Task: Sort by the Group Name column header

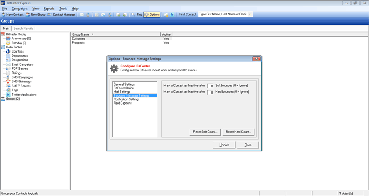Action: tap(115, 34)
